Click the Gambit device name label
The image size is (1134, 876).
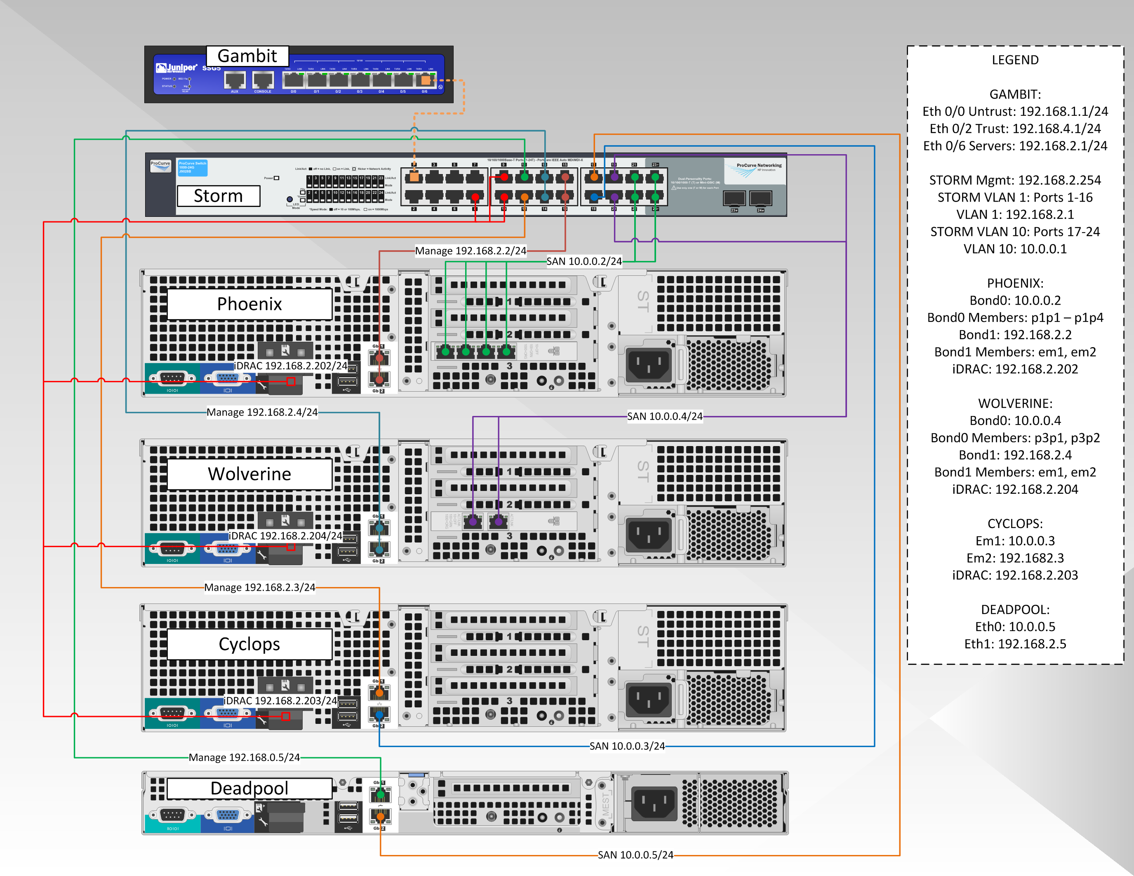tap(247, 56)
